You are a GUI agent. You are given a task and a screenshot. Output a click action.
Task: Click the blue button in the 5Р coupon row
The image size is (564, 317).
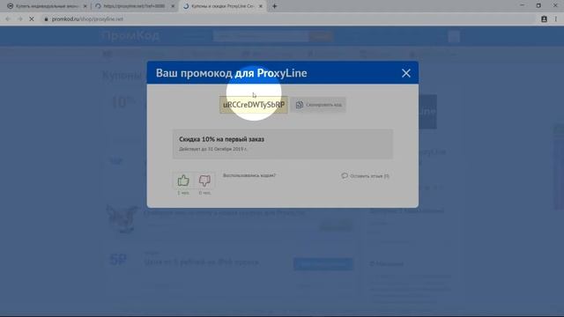pyautogui.click(x=323, y=264)
